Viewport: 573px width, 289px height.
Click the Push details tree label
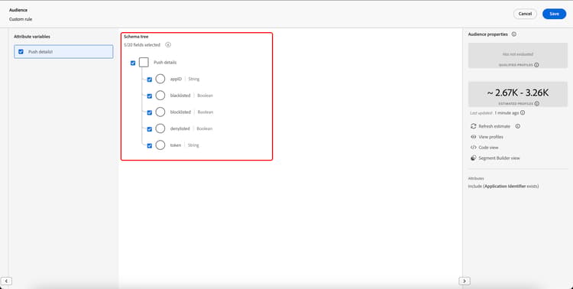point(165,63)
